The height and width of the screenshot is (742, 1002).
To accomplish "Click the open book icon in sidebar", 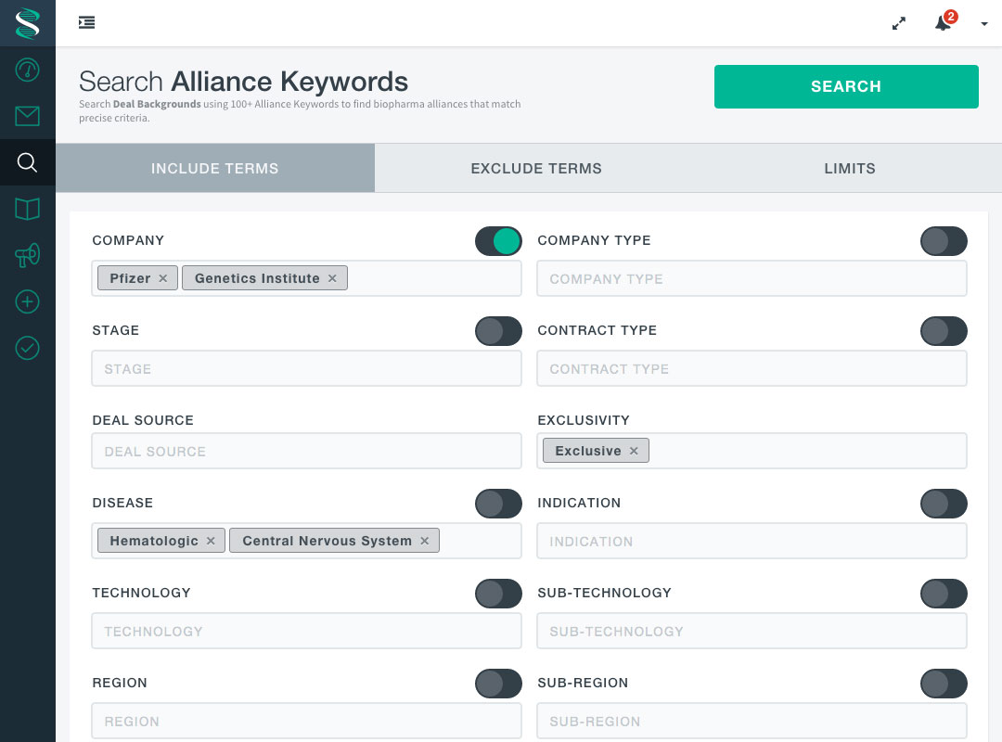I will [x=28, y=210].
